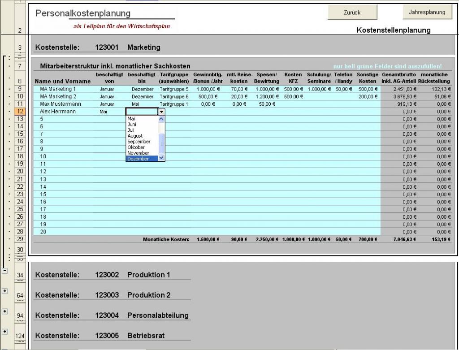Click the Tarifgruppe 5 cell for MA Marketing 1
Image resolution: width=459 pixels, height=350 pixels.
click(x=174, y=89)
